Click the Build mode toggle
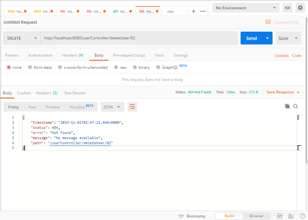The height and width of the screenshot is (220, 308). click(229, 216)
